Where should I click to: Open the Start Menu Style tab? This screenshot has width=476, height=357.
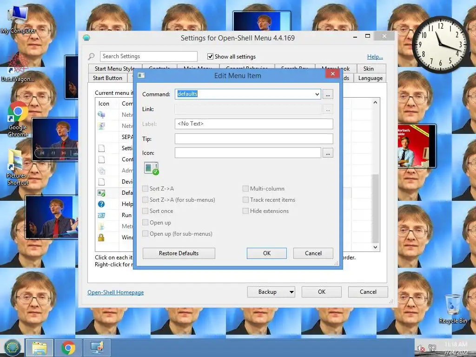(115, 69)
